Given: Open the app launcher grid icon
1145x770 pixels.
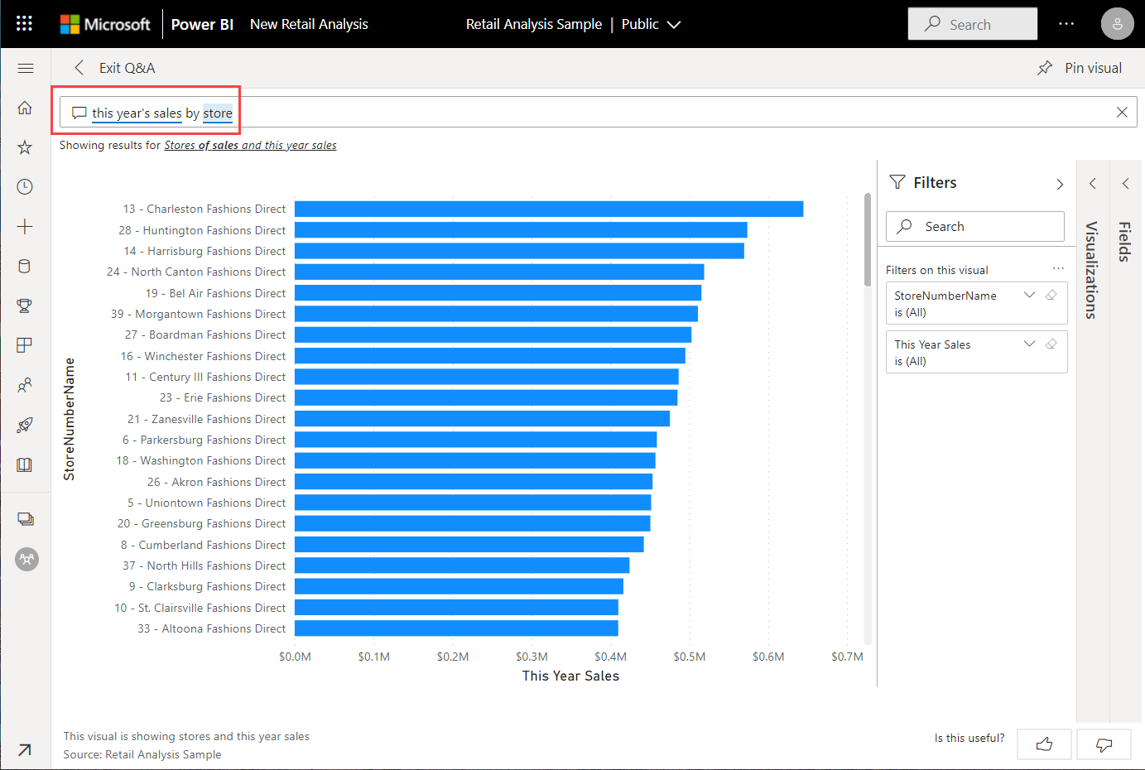Looking at the screenshot, I should pyautogui.click(x=25, y=23).
